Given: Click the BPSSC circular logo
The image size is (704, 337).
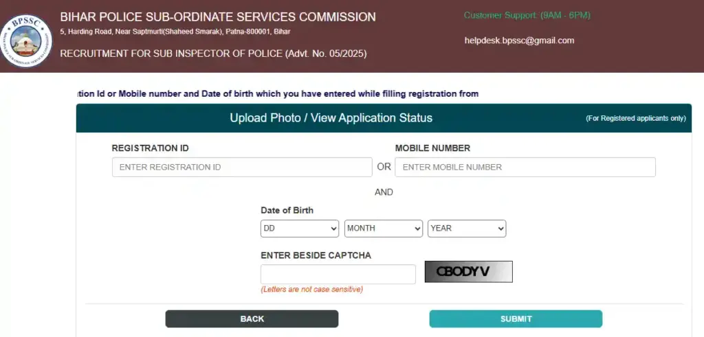Looking at the screenshot, I should tap(26, 40).
